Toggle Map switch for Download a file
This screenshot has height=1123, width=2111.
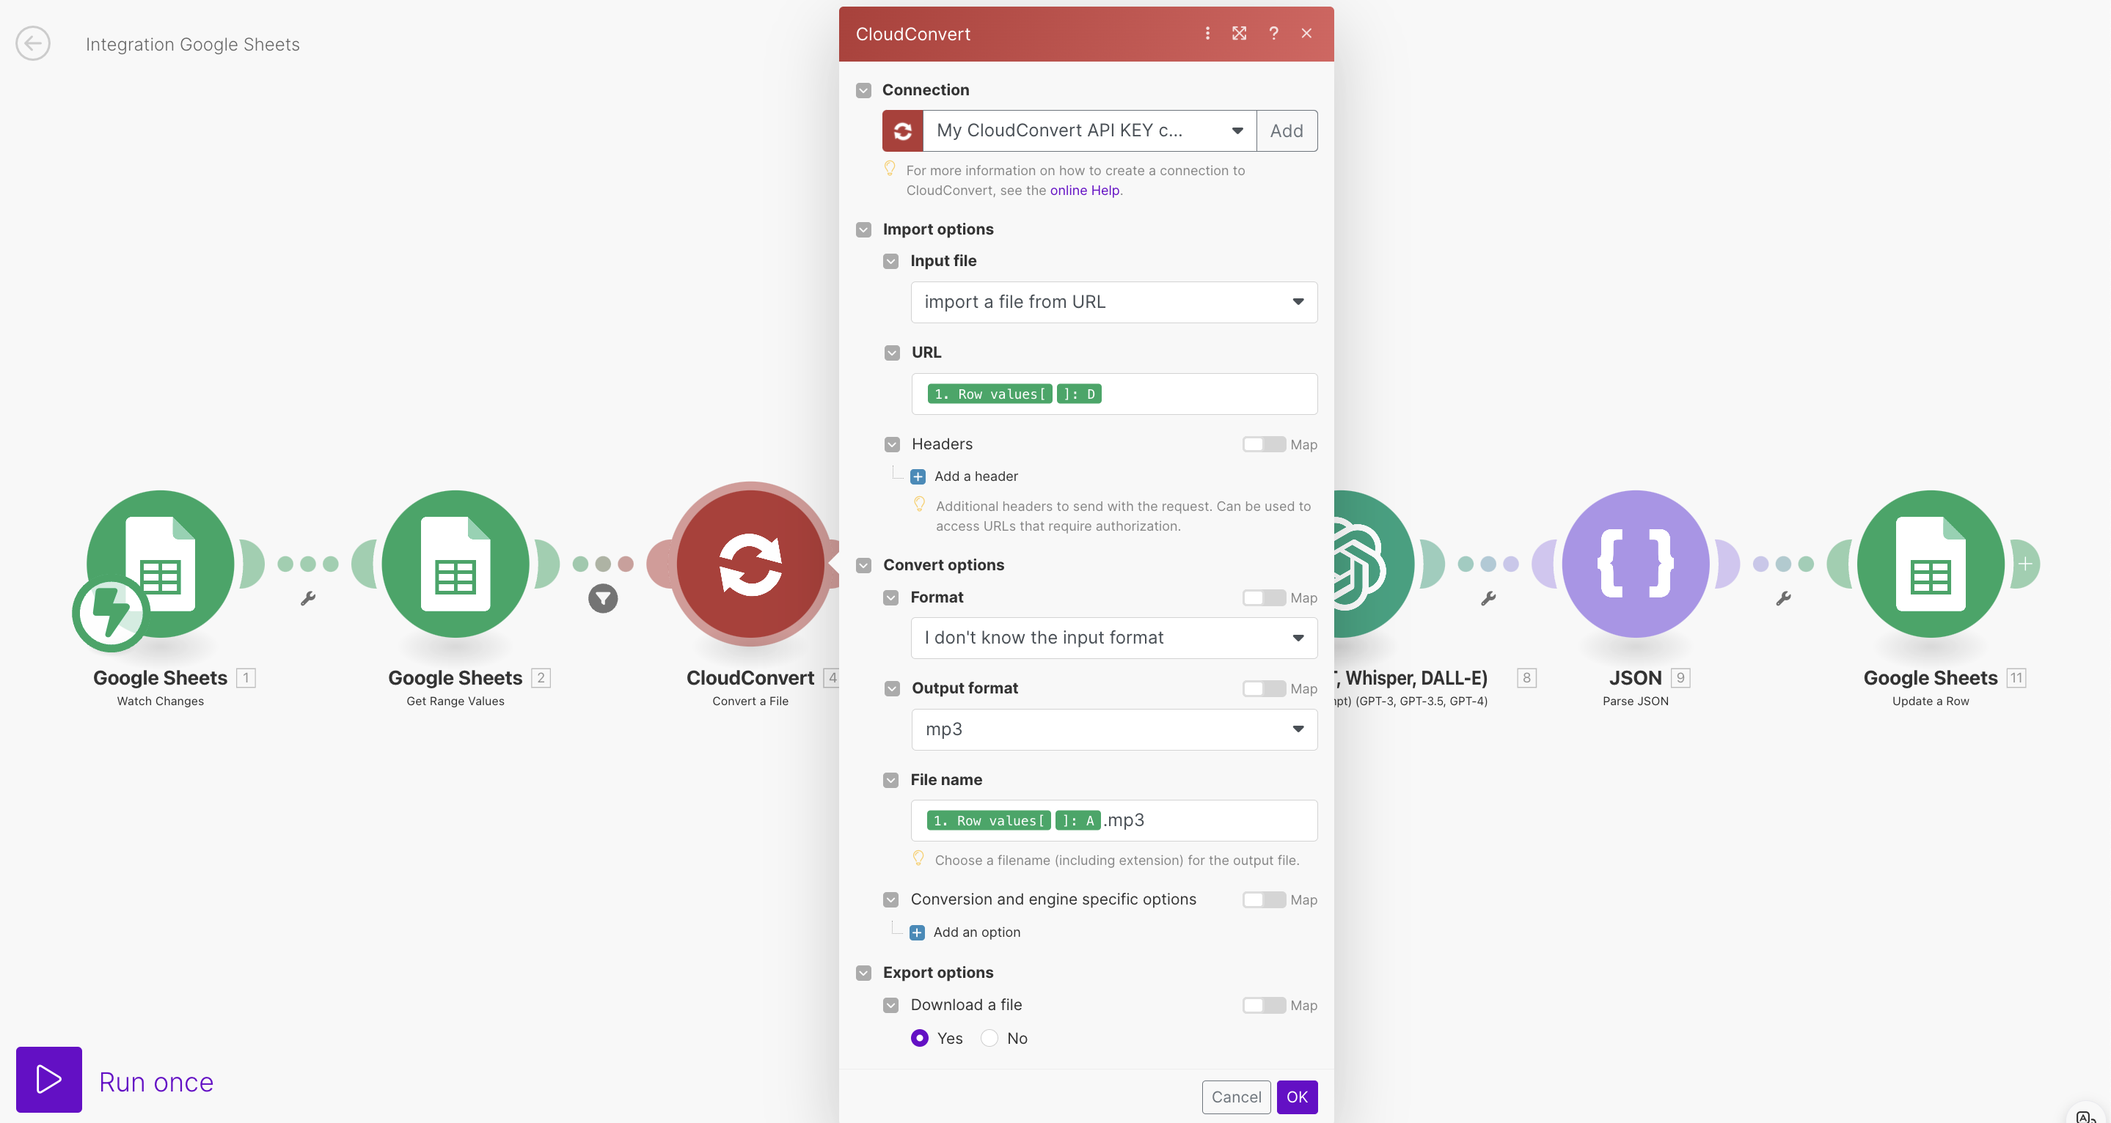(1263, 1005)
